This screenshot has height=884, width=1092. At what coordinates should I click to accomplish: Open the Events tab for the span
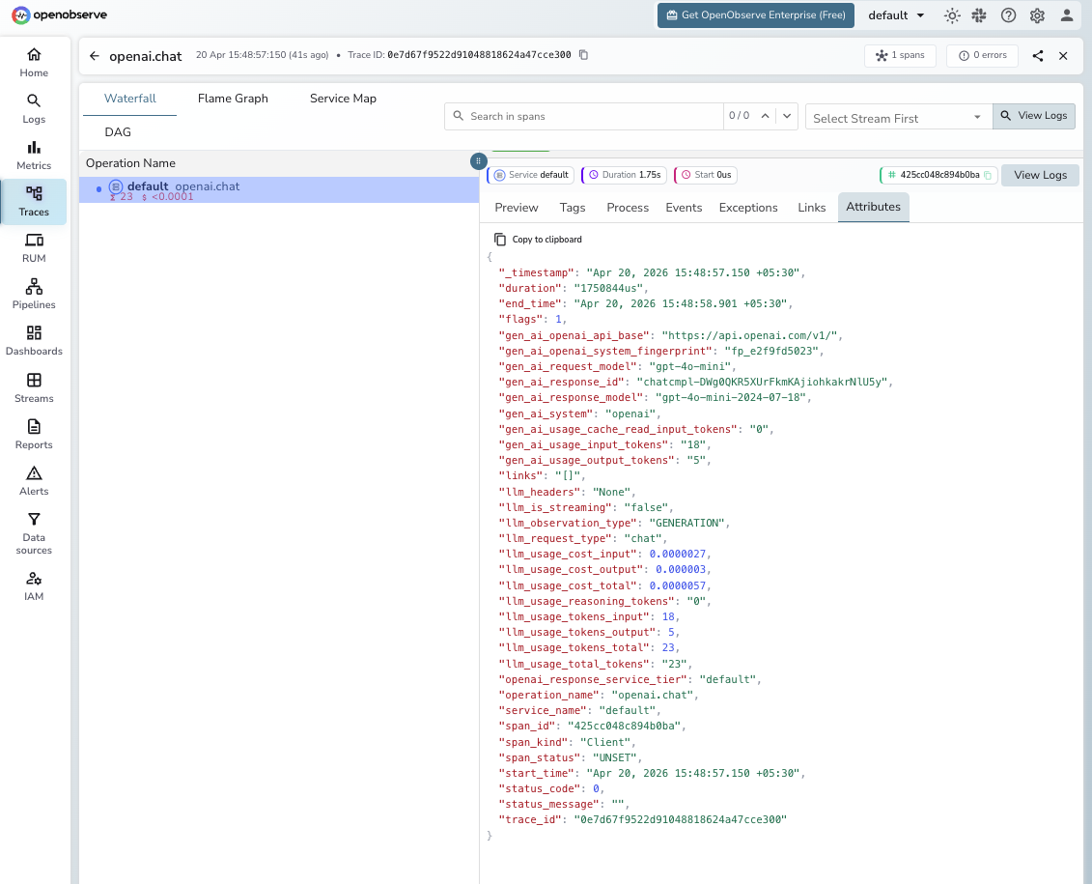point(684,207)
